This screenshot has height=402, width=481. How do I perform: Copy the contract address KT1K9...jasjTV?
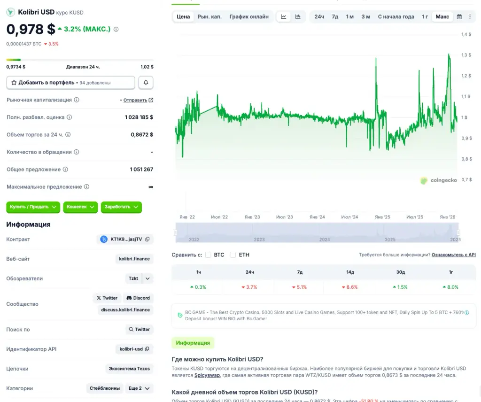(x=147, y=239)
